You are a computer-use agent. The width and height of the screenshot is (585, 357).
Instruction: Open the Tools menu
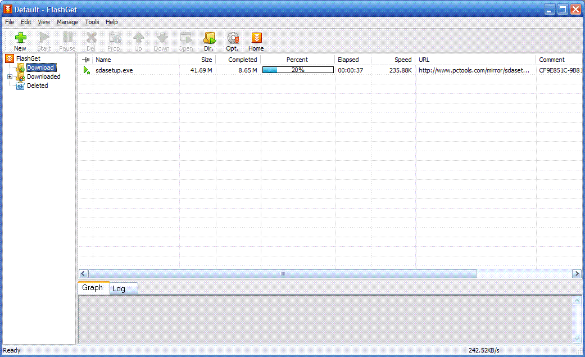(92, 22)
